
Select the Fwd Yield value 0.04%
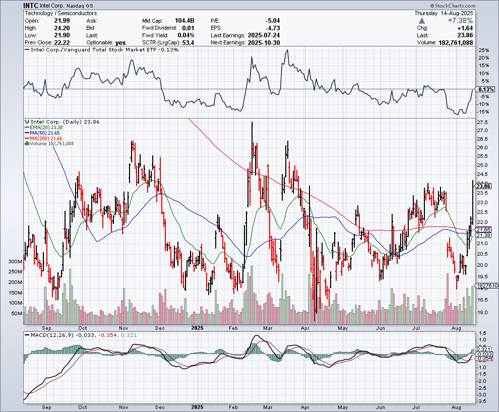click(x=186, y=35)
